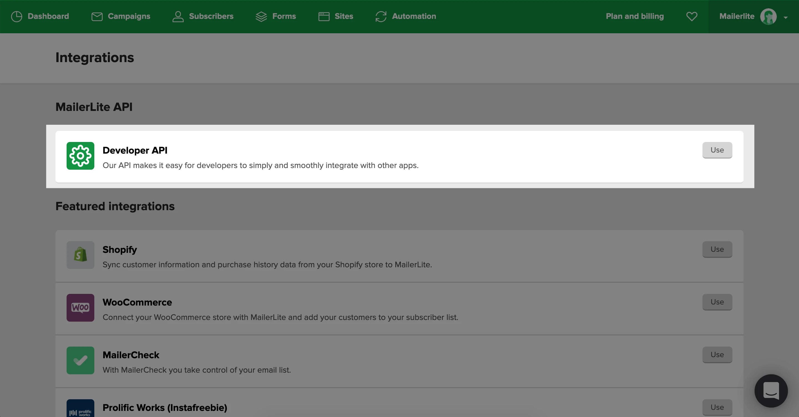
Task: Click the Shopify bag logo icon
Action: click(x=80, y=255)
